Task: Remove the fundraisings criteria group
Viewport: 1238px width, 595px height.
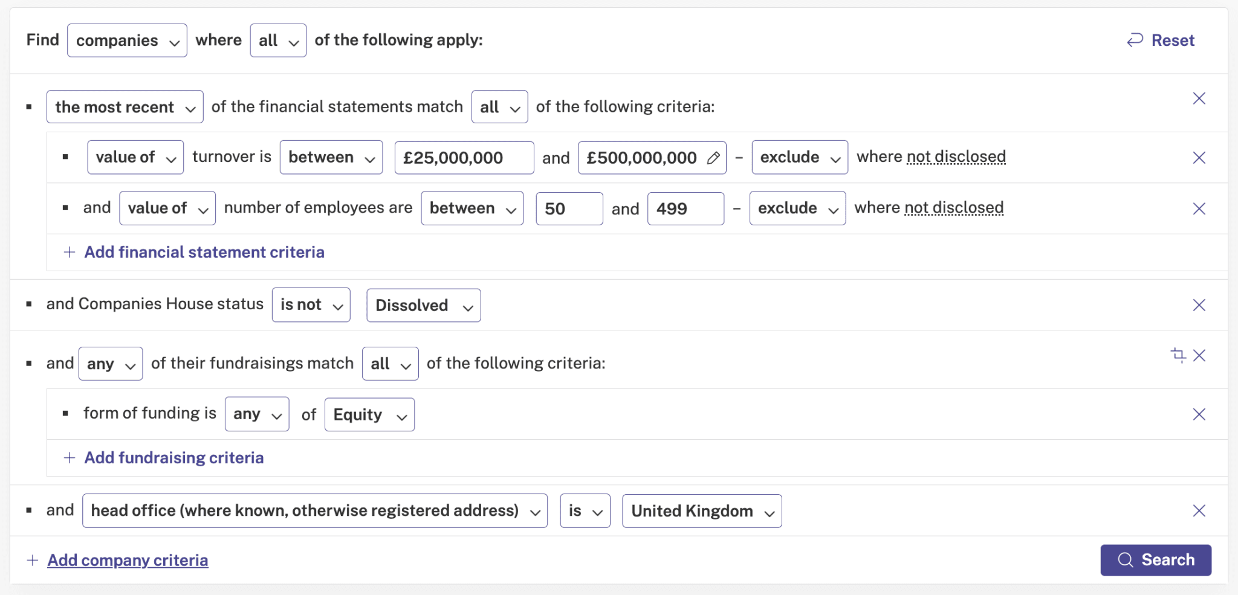Action: [1199, 355]
